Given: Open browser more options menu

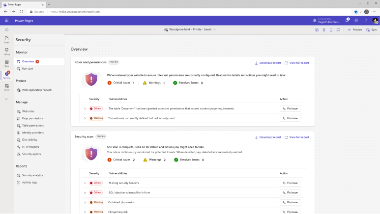Looking at the screenshot, I should [375, 12].
